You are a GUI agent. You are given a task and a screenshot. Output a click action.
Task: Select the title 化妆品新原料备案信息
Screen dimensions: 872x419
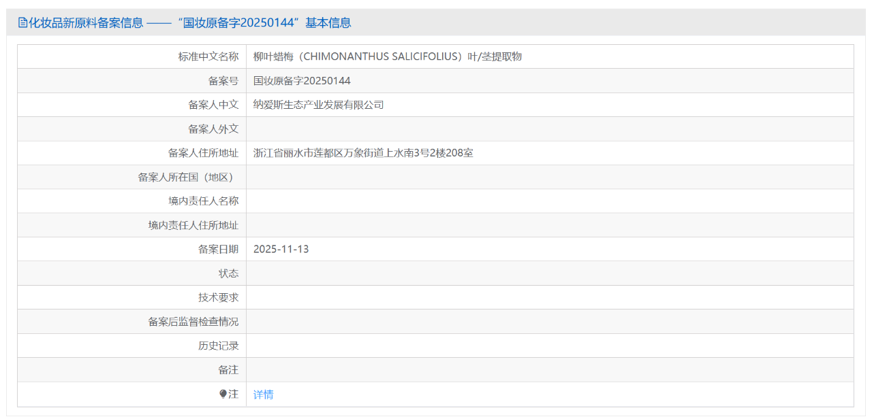tap(85, 22)
